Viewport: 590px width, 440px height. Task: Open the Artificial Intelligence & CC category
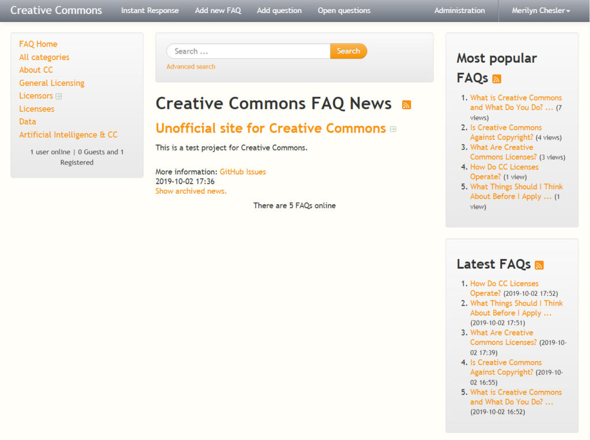[68, 135]
